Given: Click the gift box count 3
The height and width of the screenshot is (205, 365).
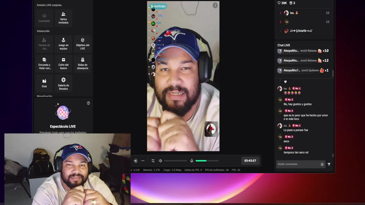Looking at the screenshot, I should [292, 3].
